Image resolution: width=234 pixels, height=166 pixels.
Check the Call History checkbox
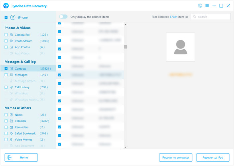click(x=6, y=87)
